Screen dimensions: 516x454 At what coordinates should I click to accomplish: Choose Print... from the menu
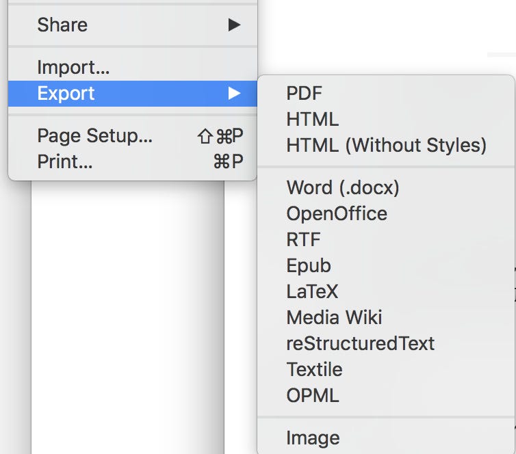(x=132, y=161)
